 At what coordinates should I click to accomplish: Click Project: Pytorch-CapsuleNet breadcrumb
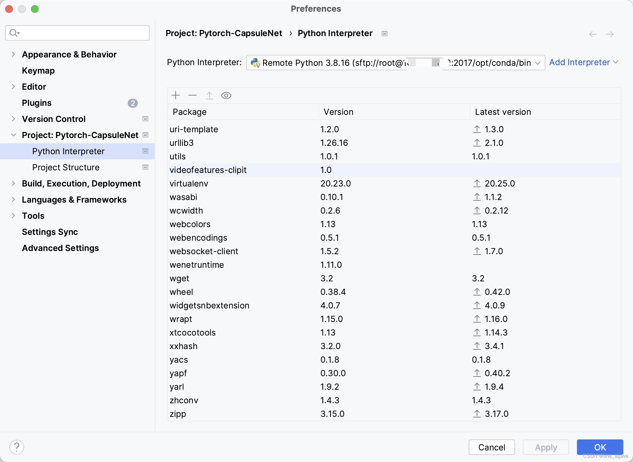224,33
